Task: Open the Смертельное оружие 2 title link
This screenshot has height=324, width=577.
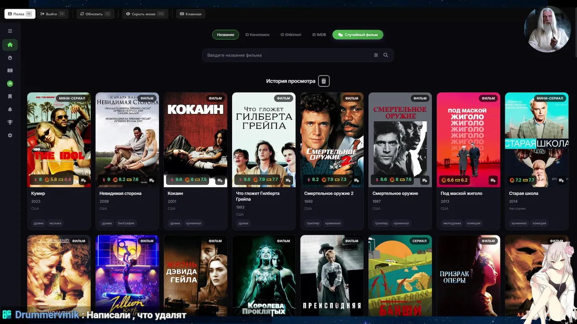Action: tap(329, 193)
